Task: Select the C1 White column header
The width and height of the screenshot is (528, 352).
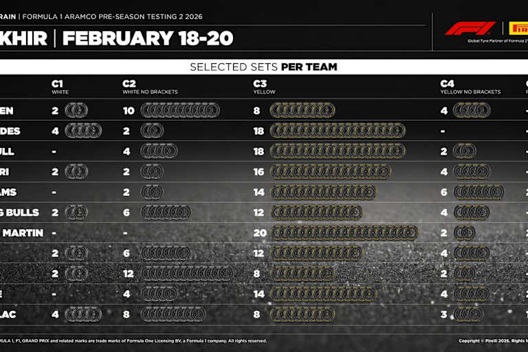Action: (60, 86)
